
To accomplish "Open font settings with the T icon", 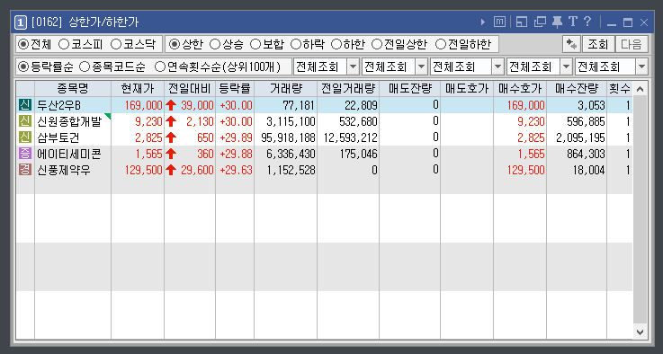I will 572,22.
